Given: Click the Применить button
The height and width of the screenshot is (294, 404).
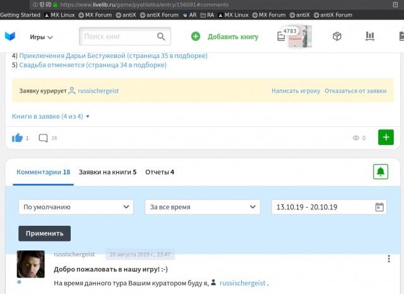Looking at the screenshot, I should pos(45,233).
